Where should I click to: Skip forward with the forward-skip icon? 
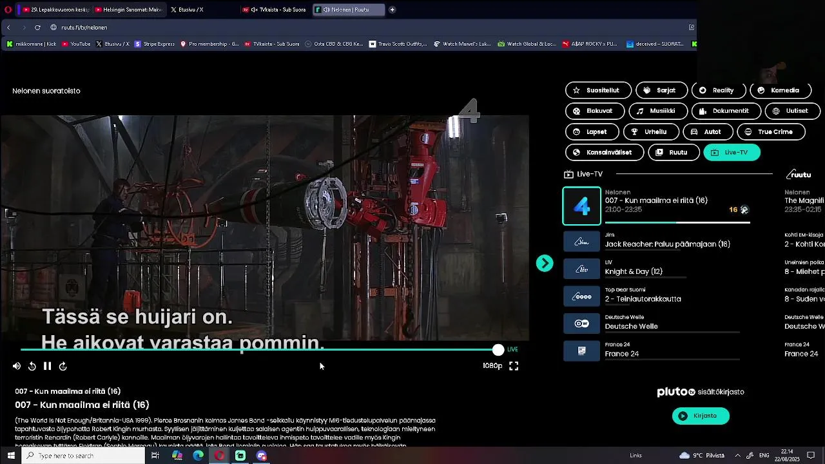(x=63, y=366)
